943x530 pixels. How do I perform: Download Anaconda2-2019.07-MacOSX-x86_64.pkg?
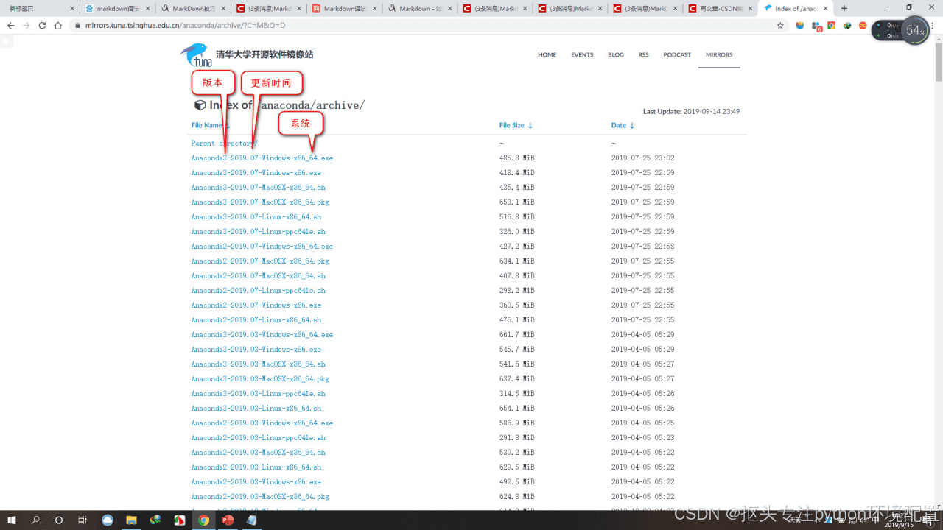tap(260, 261)
